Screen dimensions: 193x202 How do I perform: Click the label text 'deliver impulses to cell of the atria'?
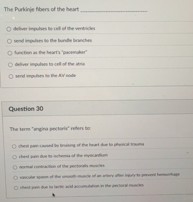coord(50,64)
